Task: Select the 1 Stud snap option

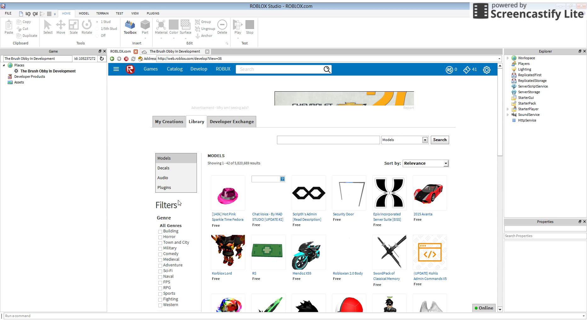Action: click(97, 22)
